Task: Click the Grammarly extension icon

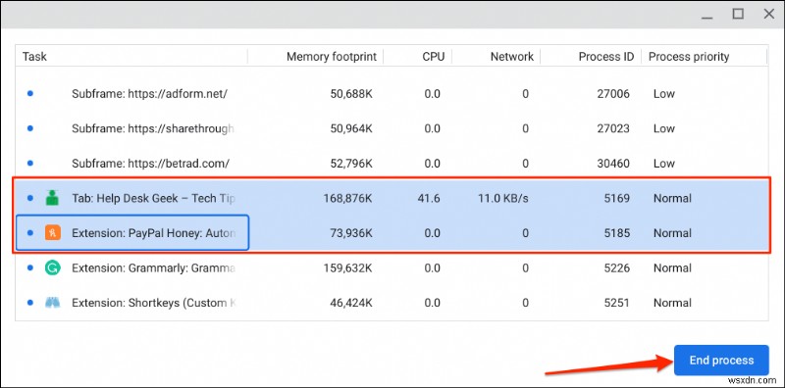Action: tap(52, 268)
